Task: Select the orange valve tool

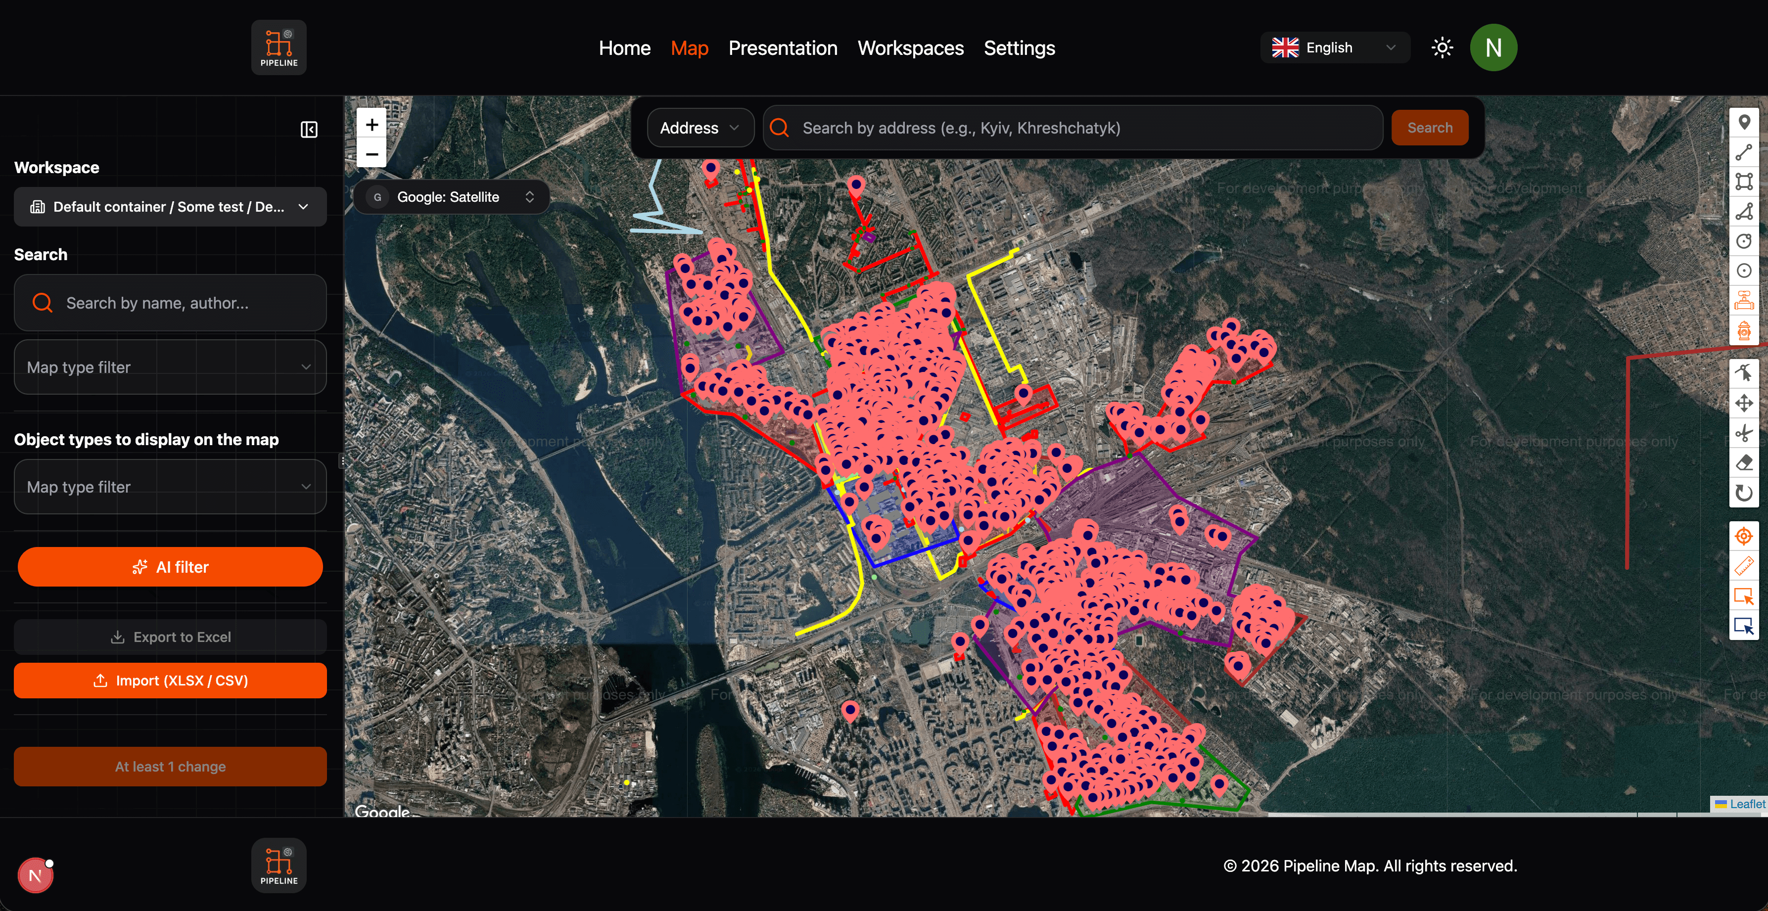Action: click(1744, 300)
